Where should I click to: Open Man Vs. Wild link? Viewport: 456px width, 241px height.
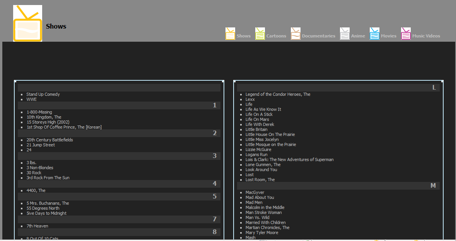pos(257,217)
